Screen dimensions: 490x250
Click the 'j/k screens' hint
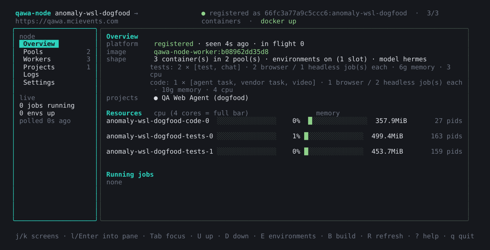[x=37, y=236]
